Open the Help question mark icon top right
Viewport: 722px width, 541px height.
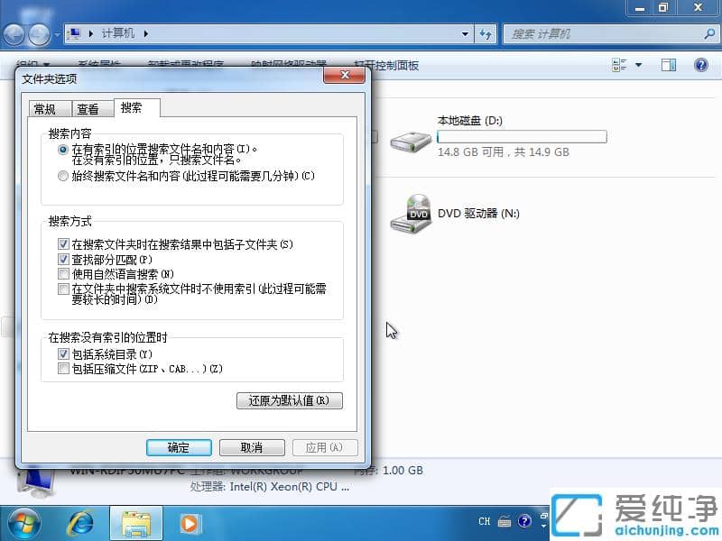(701, 65)
